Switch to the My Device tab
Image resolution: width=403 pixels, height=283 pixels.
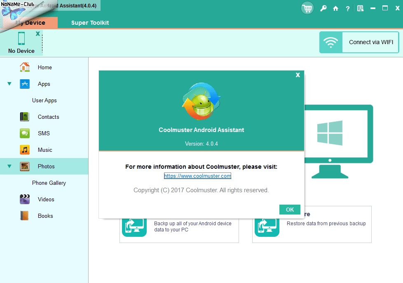pos(30,23)
